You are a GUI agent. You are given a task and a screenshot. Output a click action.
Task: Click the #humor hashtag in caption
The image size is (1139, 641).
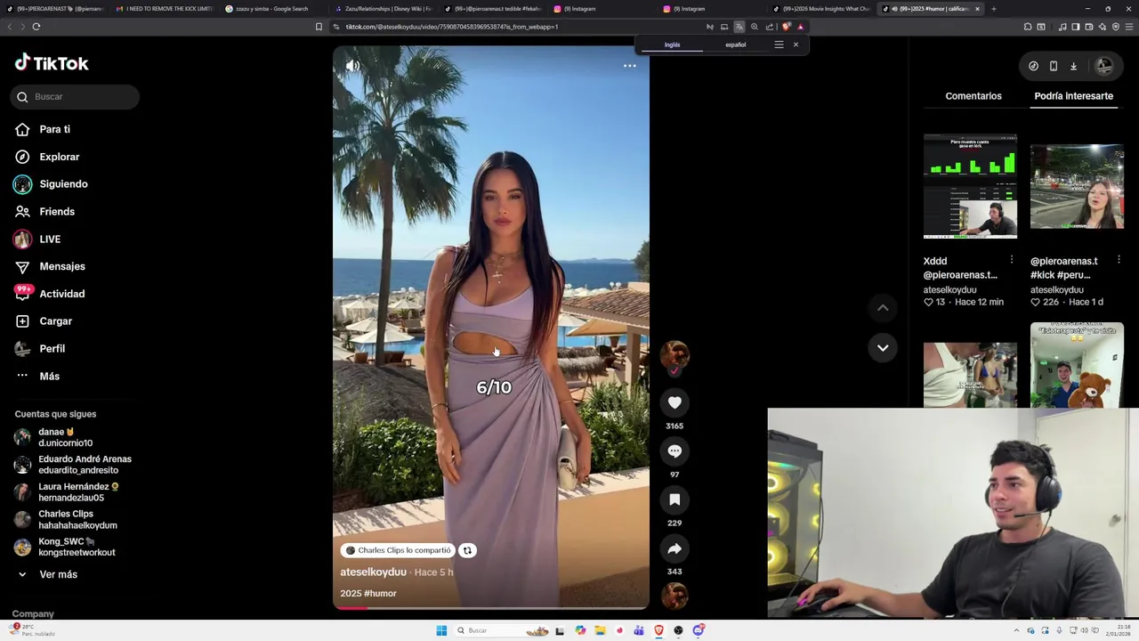coord(380,594)
